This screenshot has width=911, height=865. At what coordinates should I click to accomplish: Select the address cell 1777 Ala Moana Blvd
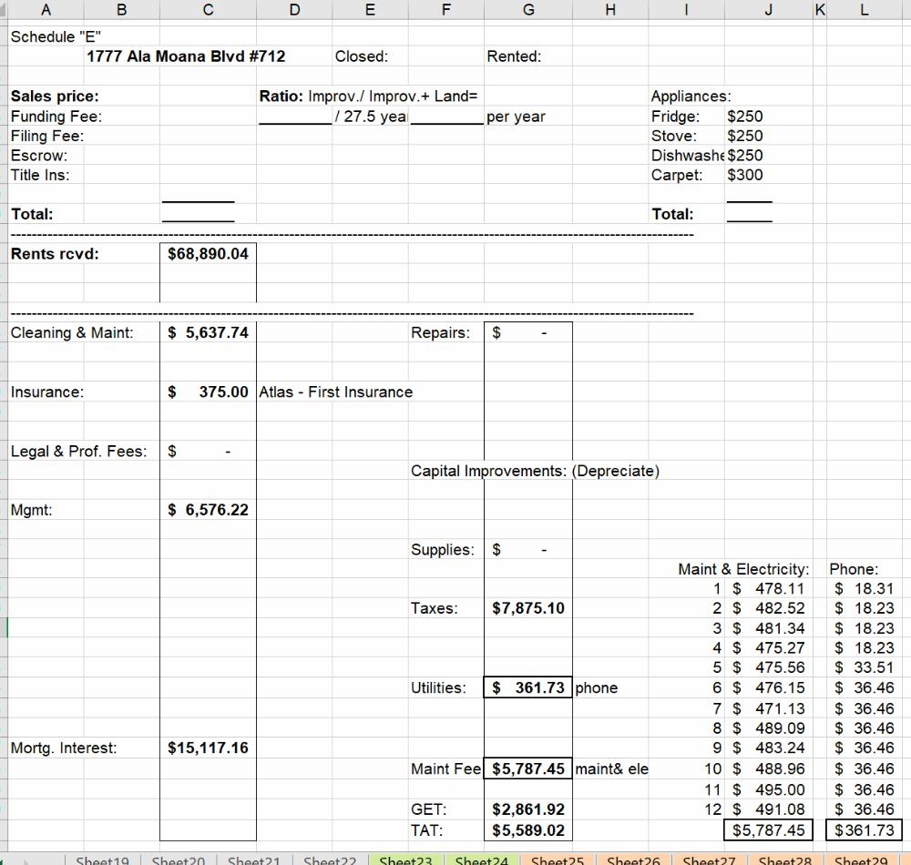[186, 56]
